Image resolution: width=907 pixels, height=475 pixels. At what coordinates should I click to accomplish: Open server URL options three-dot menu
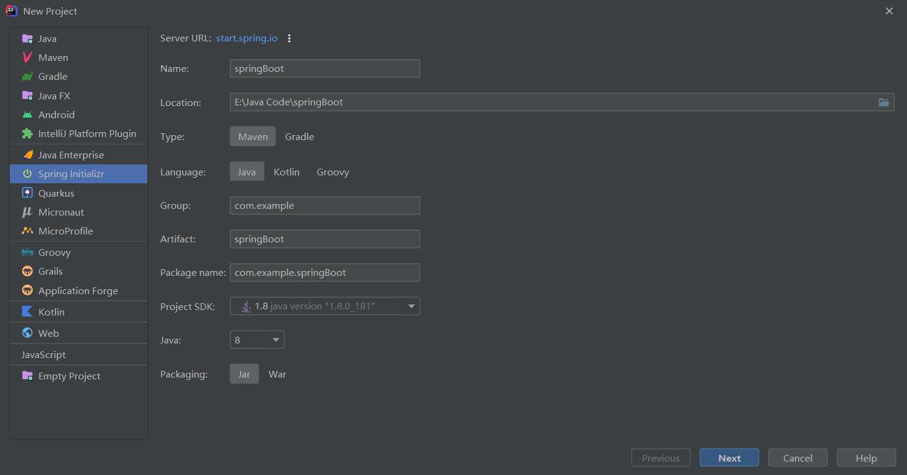pyautogui.click(x=289, y=38)
